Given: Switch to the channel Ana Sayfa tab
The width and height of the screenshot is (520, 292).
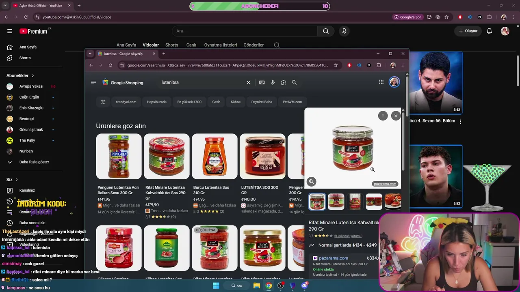Looking at the screenshot, I should pos(126,45).
